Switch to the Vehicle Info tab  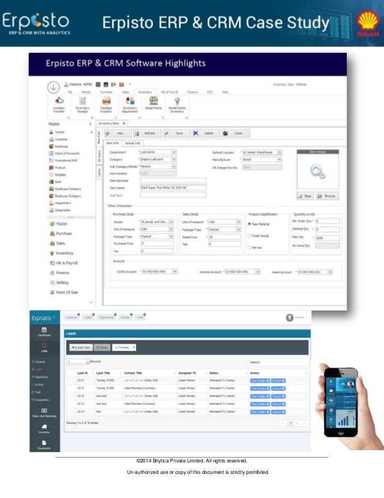[132, 143]
